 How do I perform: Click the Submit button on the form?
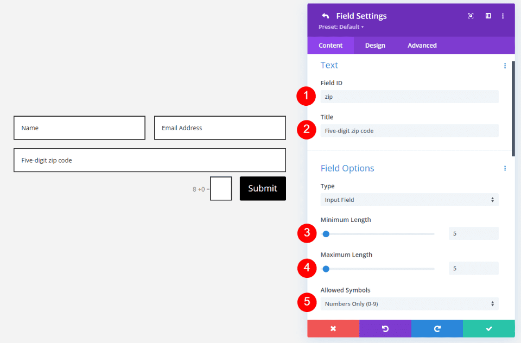(x=262, y=188)
